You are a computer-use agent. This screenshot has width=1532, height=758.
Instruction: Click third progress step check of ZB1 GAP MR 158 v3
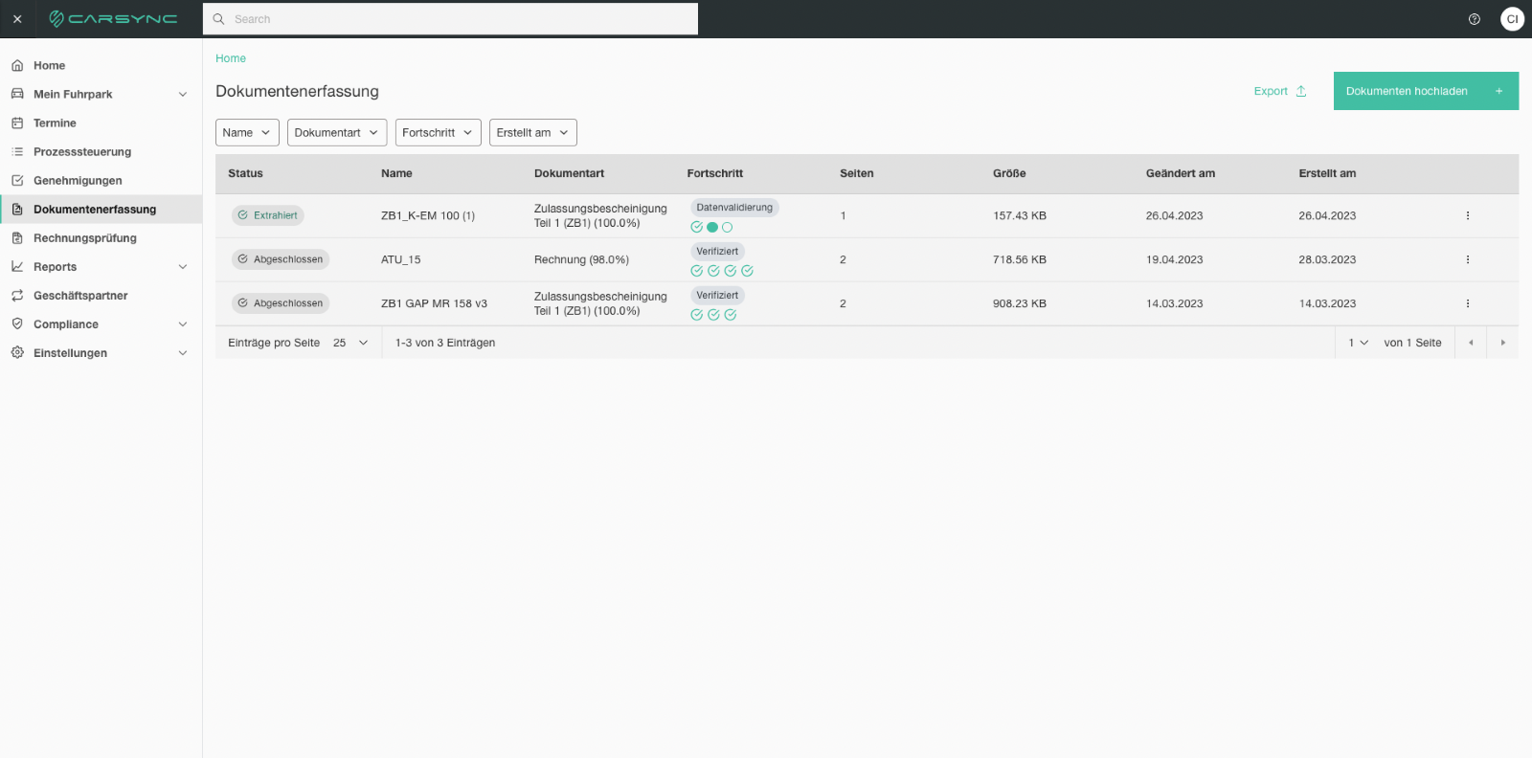pos(731,316)
